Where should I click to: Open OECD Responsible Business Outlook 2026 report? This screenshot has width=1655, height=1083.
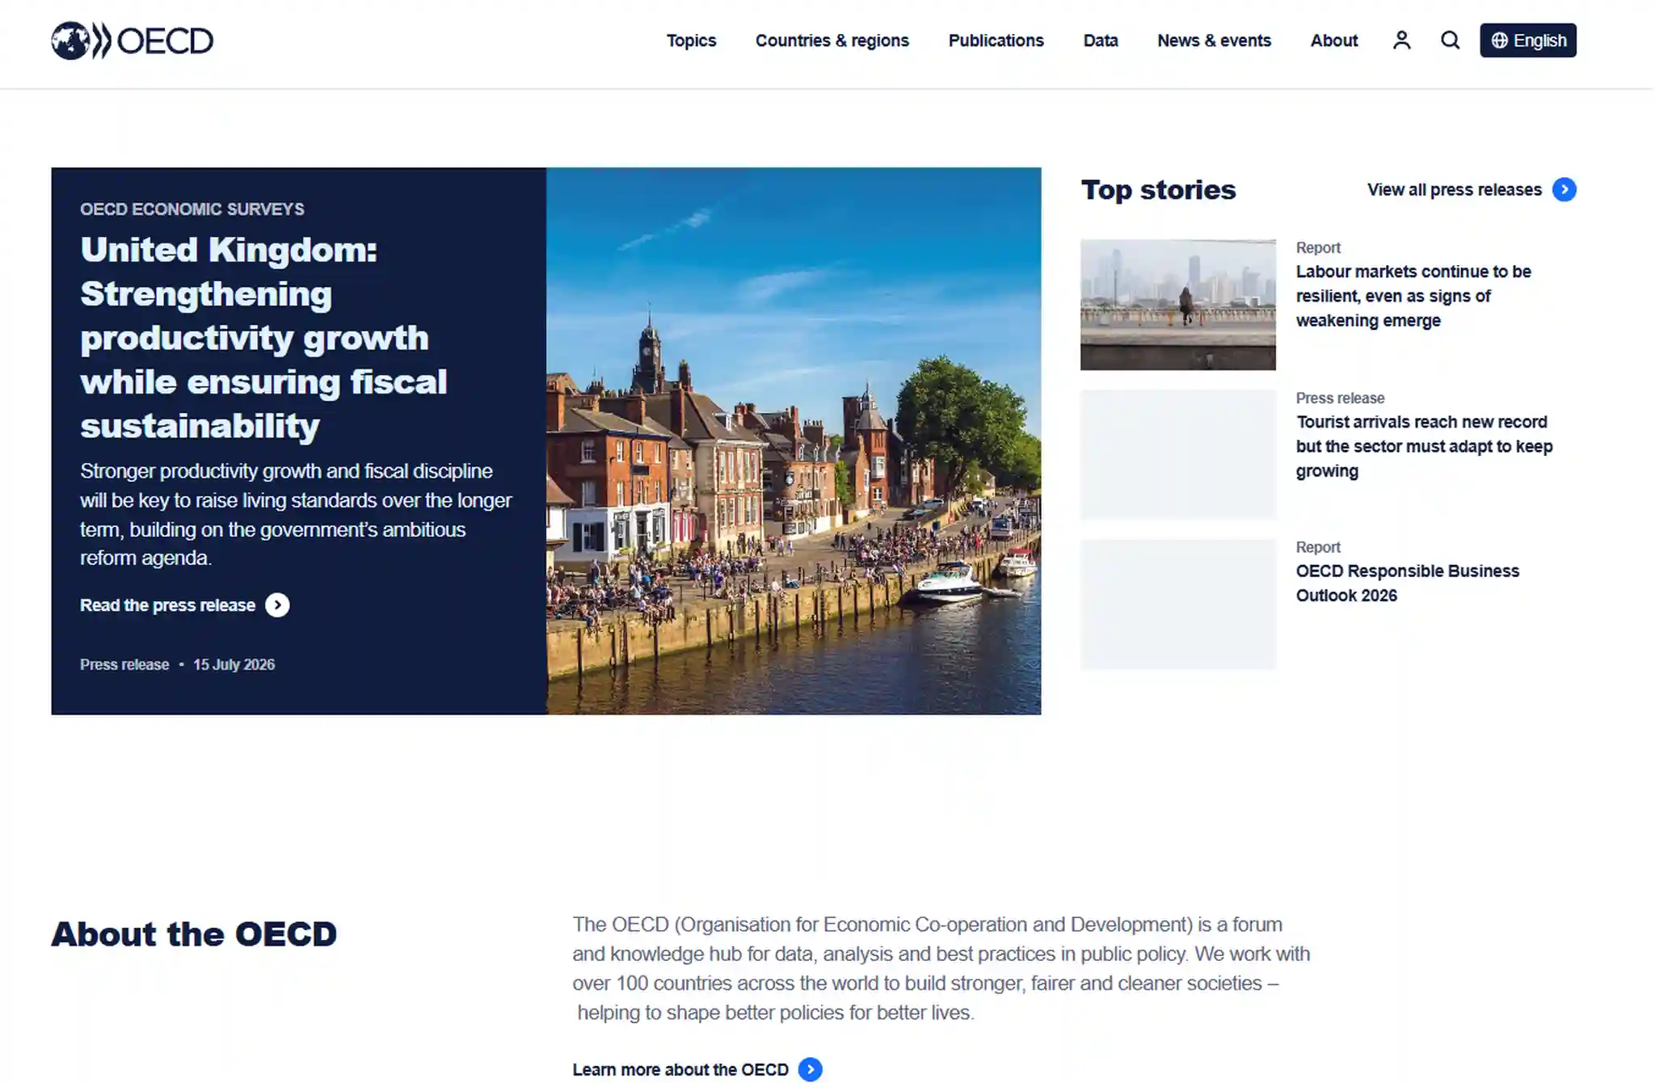click(1407, 584)
